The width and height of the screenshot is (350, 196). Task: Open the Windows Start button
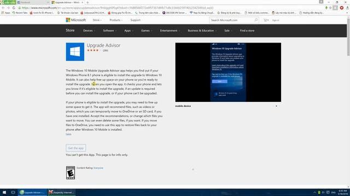pos(4,192)
